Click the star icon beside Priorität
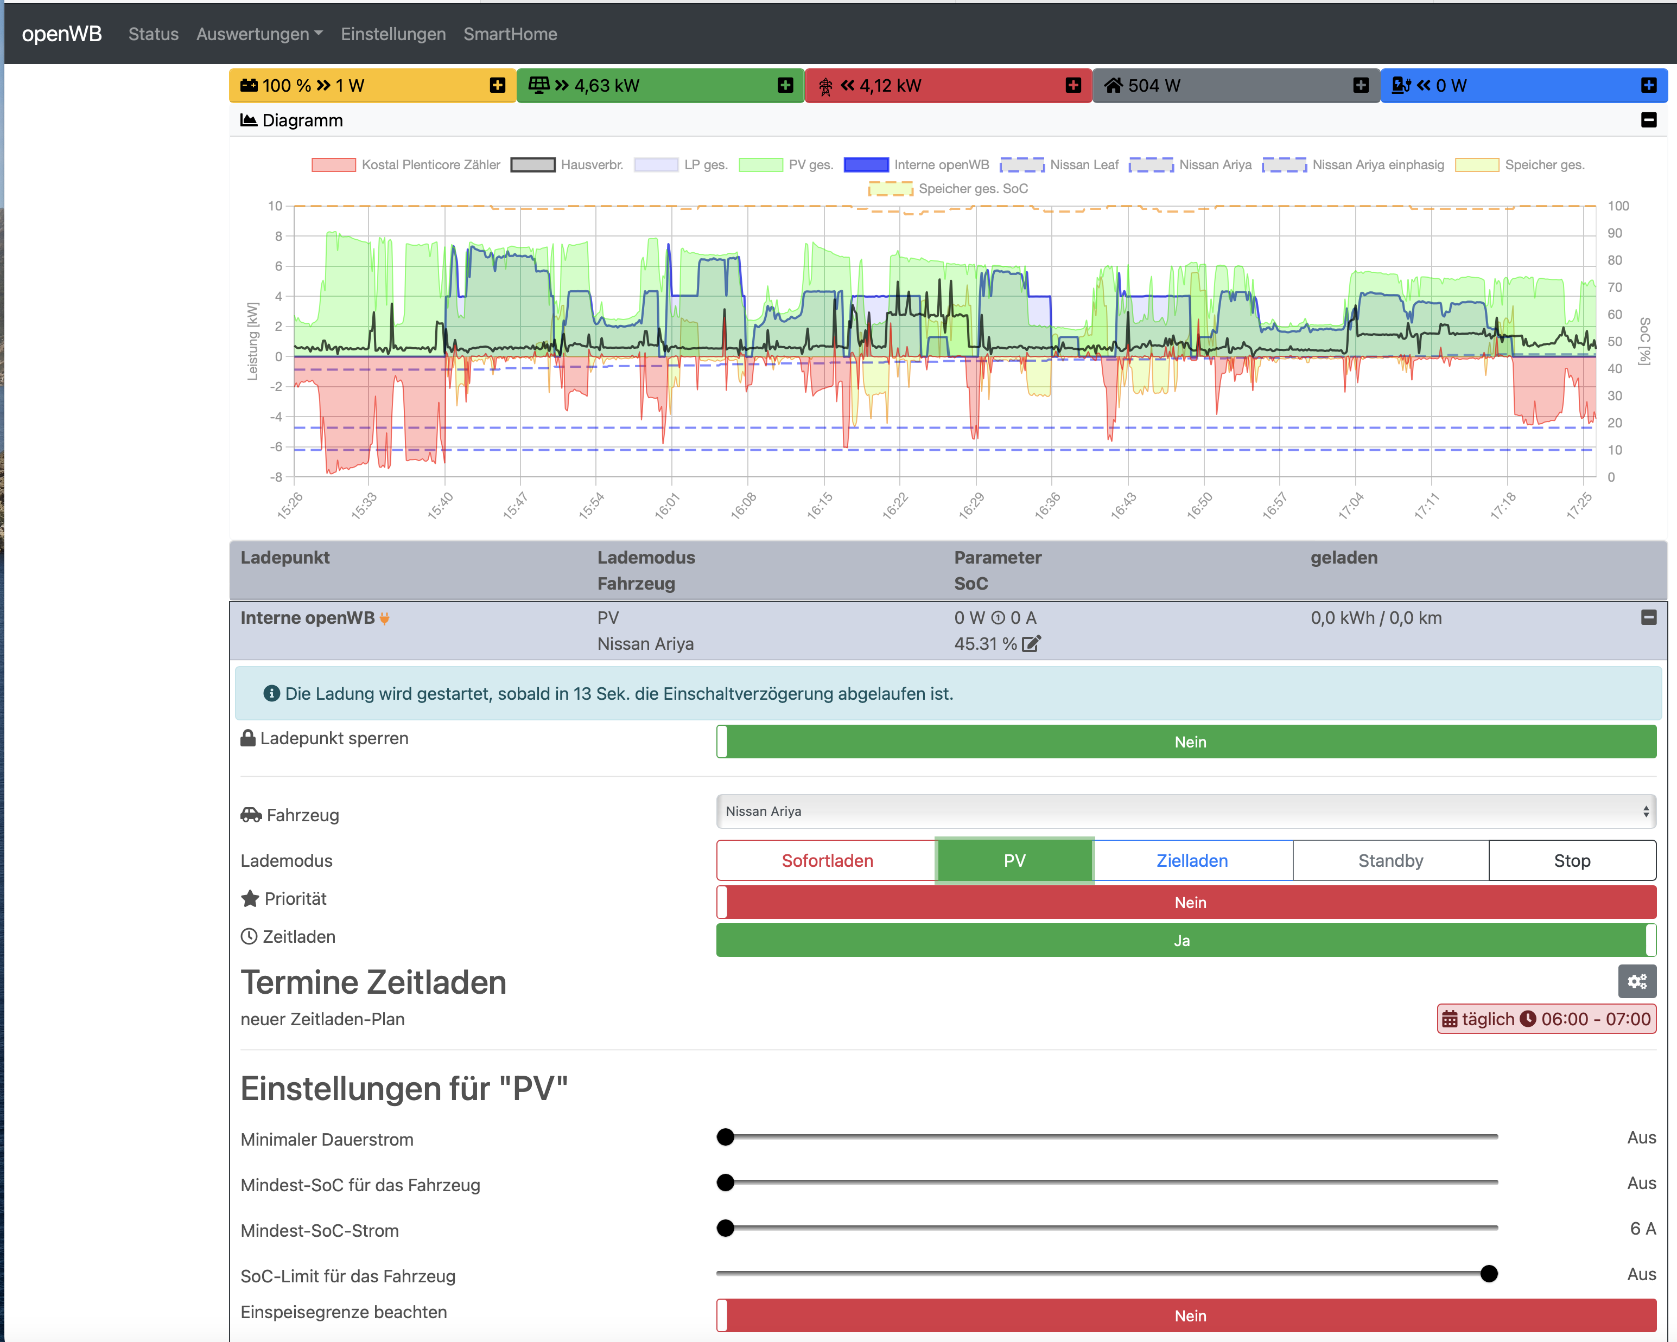This screenshot has height=1342, width=1677. click(x=250, y=899)
